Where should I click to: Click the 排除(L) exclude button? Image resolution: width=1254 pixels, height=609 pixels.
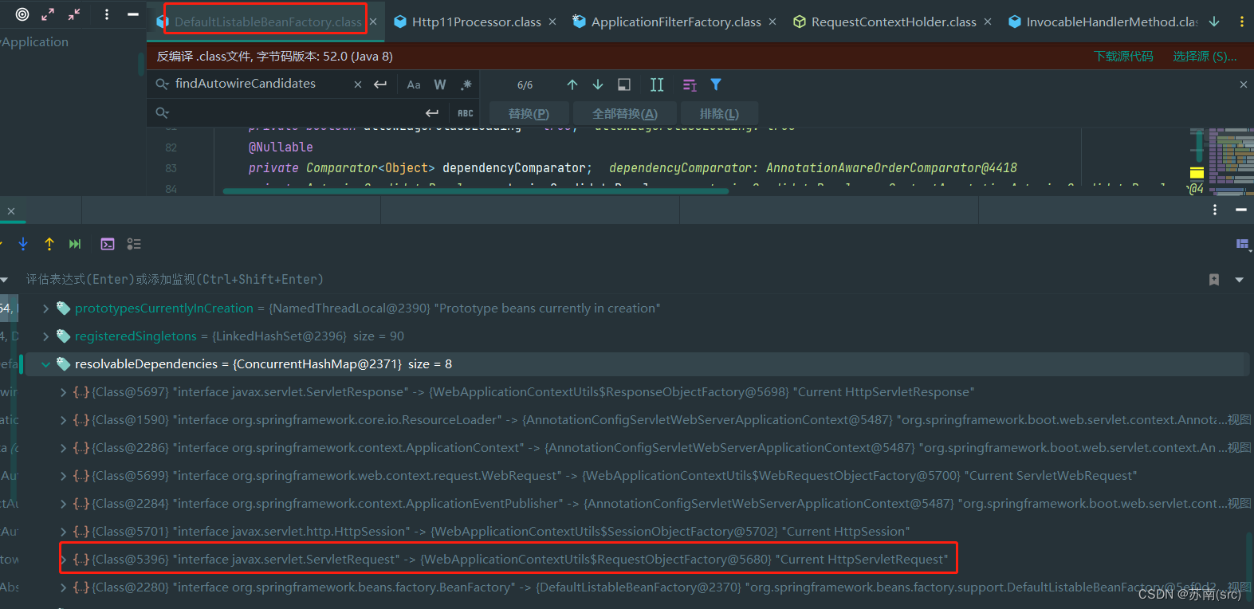[x=719, y=114]
